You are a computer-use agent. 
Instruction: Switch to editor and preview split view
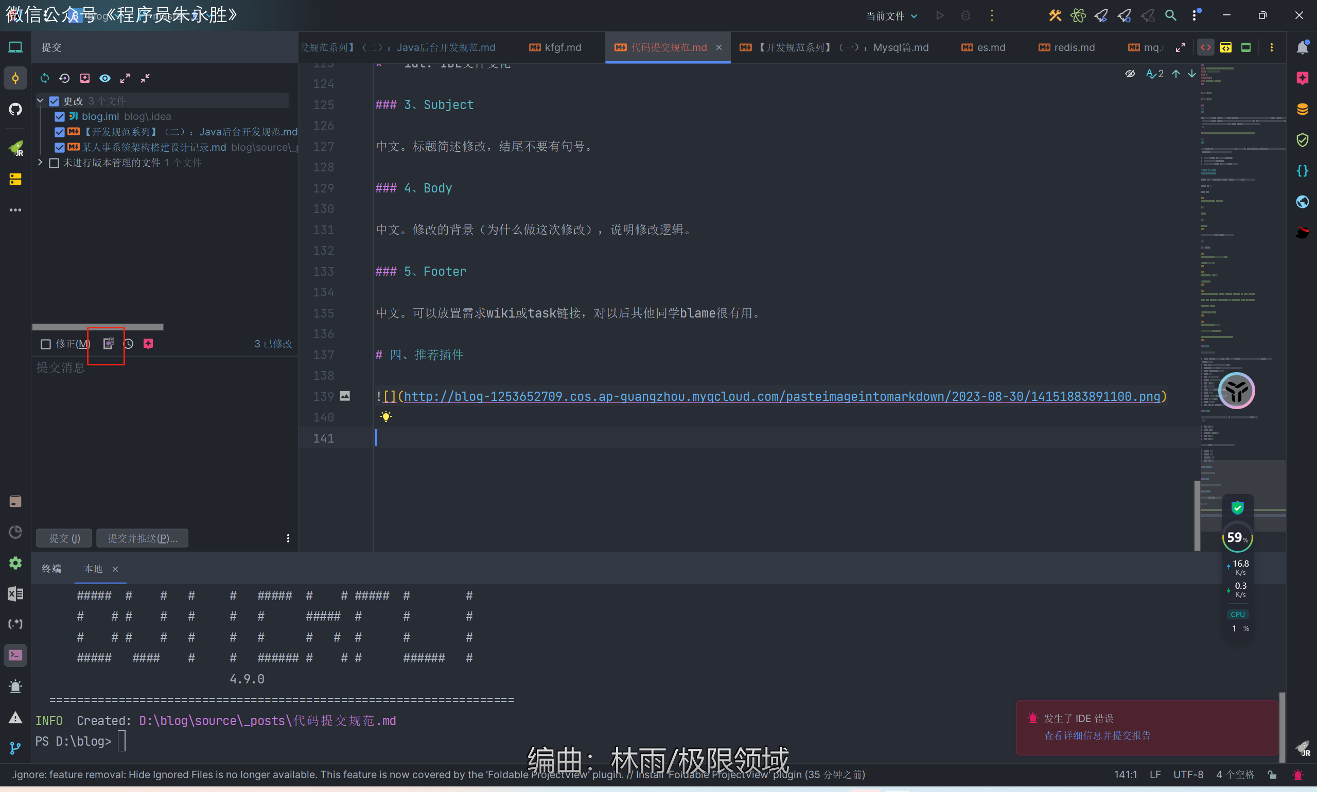1226,47
